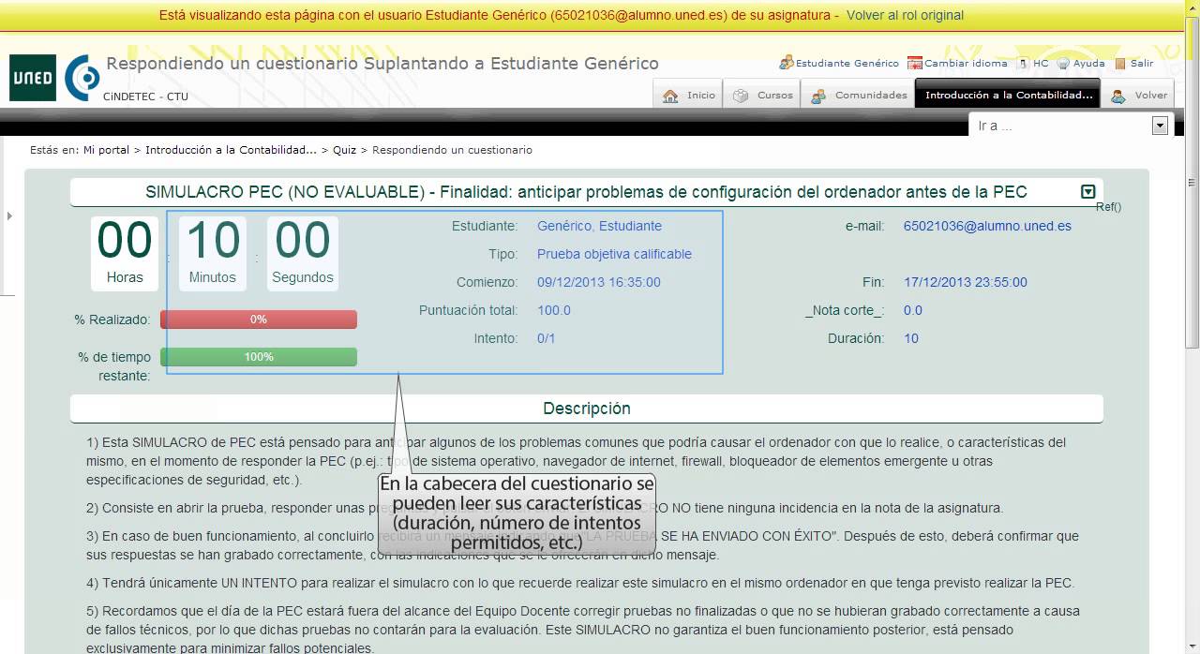
Task: Click Comienzo date '09/12/2013 16:35:00'
Action: [x=598, y=282]
